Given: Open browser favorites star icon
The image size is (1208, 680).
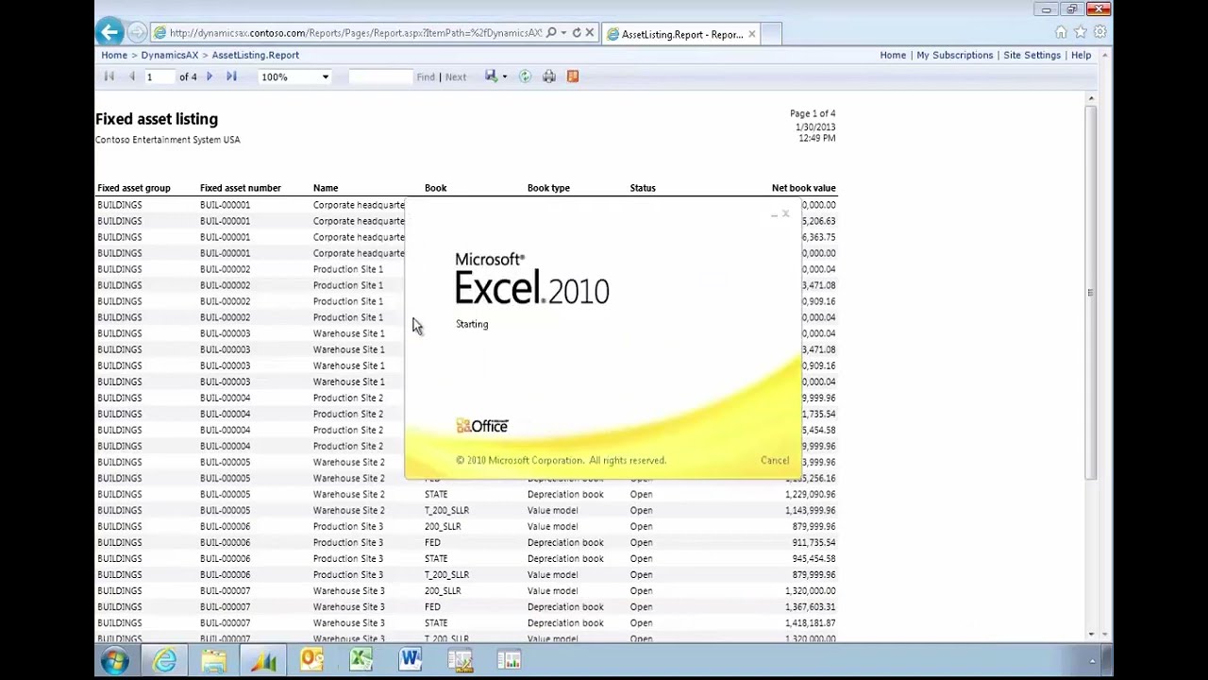Looking at the screenshot, I should tap(1081, 32).
